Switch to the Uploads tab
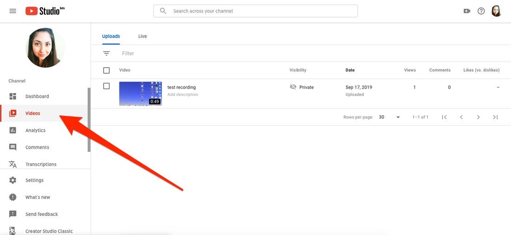The image size is (511, 235). pyautogui.click(x=111, y=36)
